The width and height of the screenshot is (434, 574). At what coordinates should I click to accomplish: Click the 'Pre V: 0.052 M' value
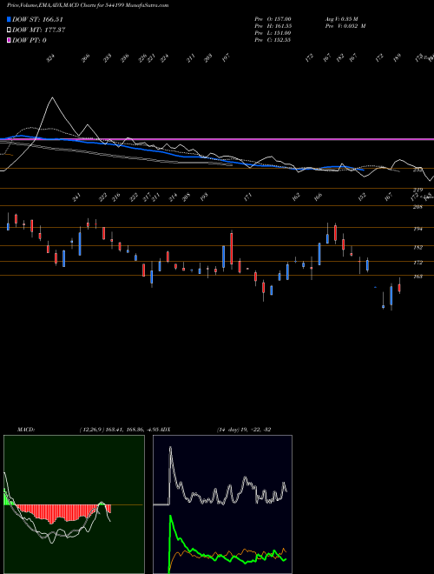pyautogui.click(x=345, y=26)
